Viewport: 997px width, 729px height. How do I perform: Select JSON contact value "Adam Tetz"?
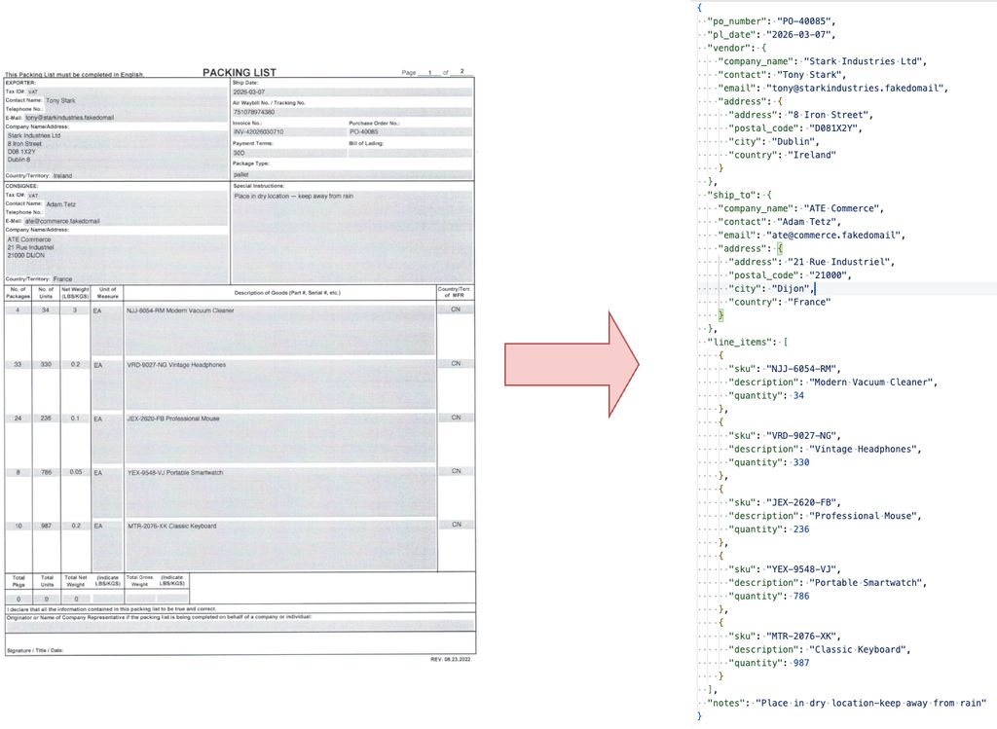click(x=808, y=222)
